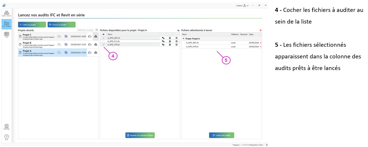Click the 'Créer un projet' button
The width and height of the screenshot is (368, 147).
(32, 25)
